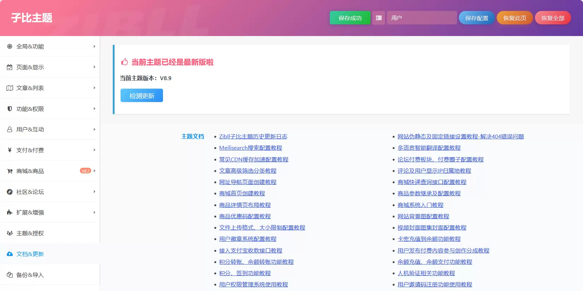Screen dimensions: 583x291
Task: Open 卡密充值到余额功能教程 link
Action: pyautogui.click(x=429, y=239)
